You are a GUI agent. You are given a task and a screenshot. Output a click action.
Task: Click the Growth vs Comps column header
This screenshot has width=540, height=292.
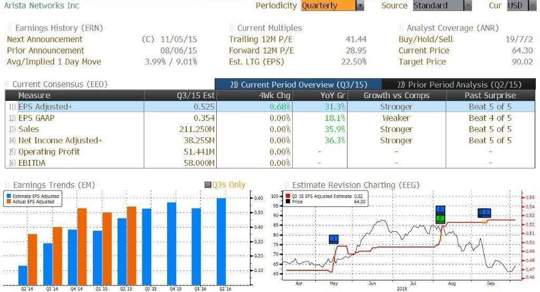[397, 96]
